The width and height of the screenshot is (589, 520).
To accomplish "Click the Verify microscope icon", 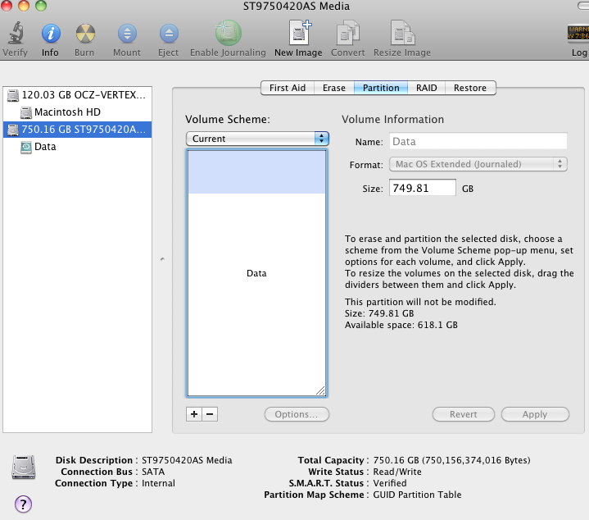I will (x=16, y=33).
